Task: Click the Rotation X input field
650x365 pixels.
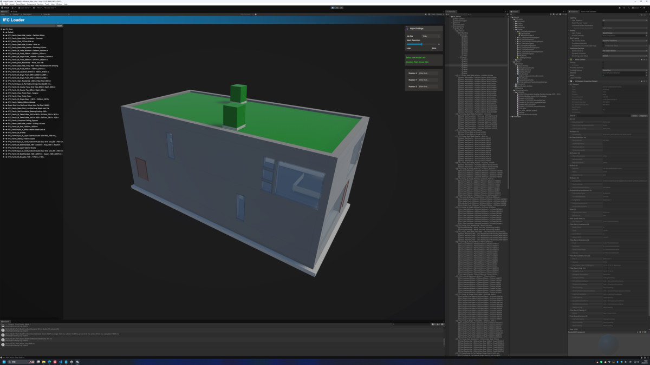Action: click(428, 73)
